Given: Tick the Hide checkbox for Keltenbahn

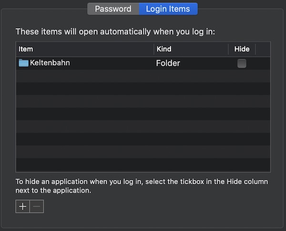Looking at the screenshot, I should pyautogui.click(x=242, y=63).
